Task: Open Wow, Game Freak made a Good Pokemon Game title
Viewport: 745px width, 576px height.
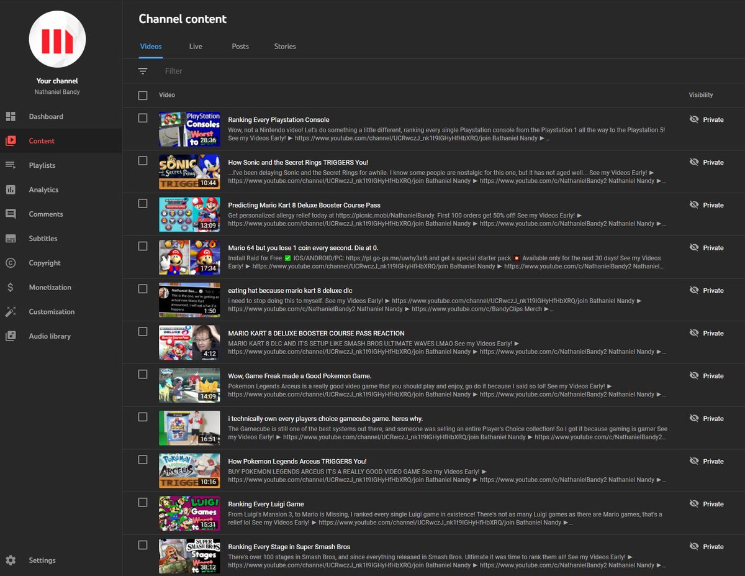Action: (300, 376)
